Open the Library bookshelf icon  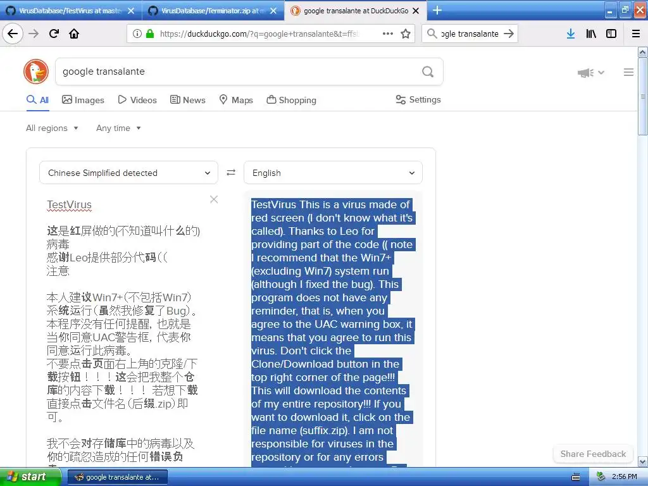591,34
